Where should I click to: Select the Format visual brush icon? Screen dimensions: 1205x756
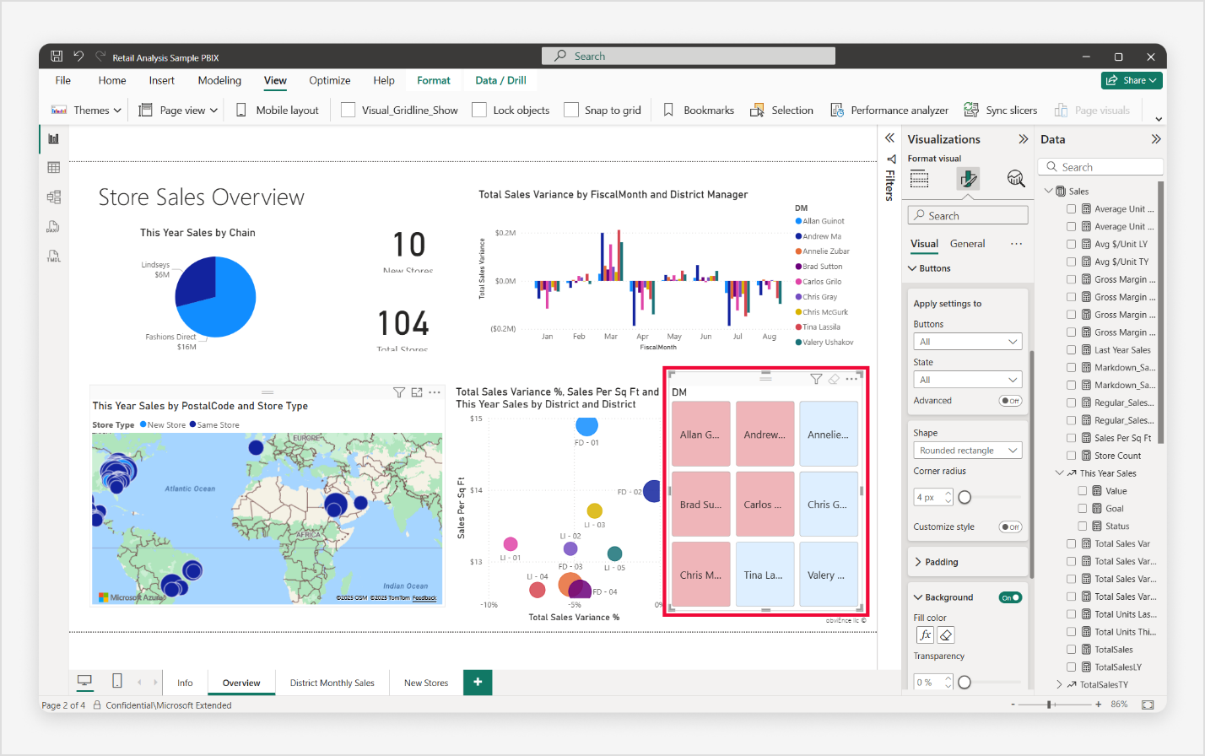click(x=968, y=178)
